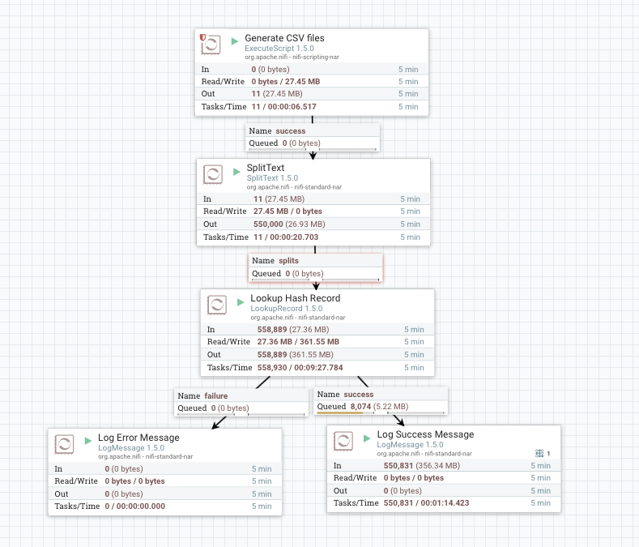The width and height of the screenshot is (639, 547).
Task: Click In 11 (27.45 MB) on SplitText
Action: click(313, 199)
